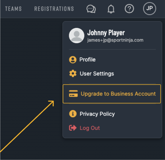
Task: Select Profile from the account menu
Action: click(88, 60)
